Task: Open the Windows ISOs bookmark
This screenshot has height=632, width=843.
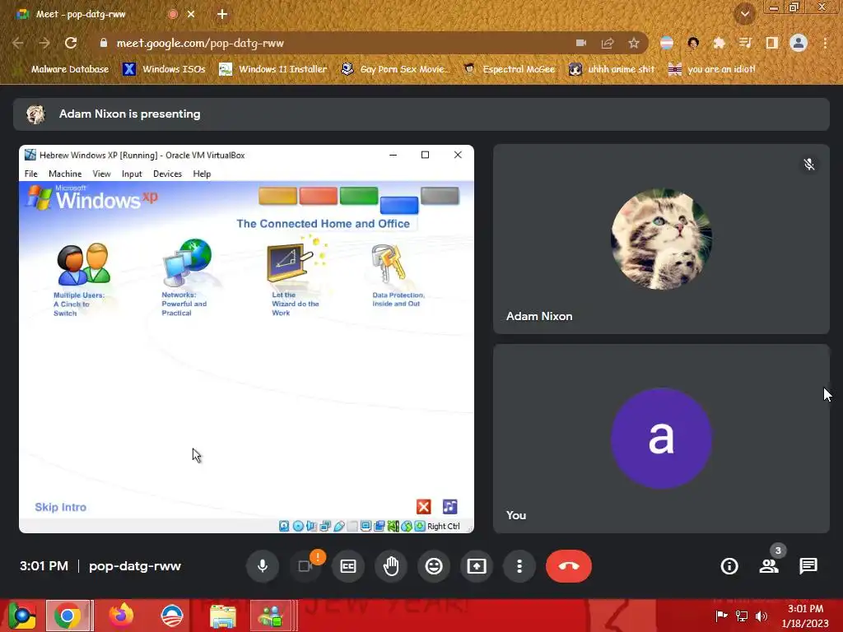Action: pyautogui.click(x=165, y=69)
